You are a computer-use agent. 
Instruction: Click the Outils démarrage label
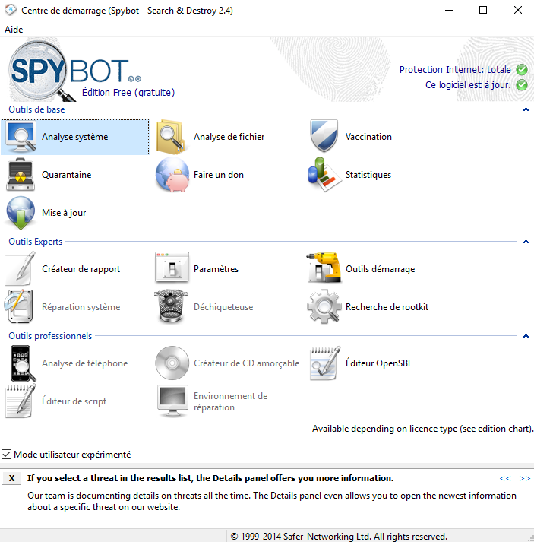point(381,269)
